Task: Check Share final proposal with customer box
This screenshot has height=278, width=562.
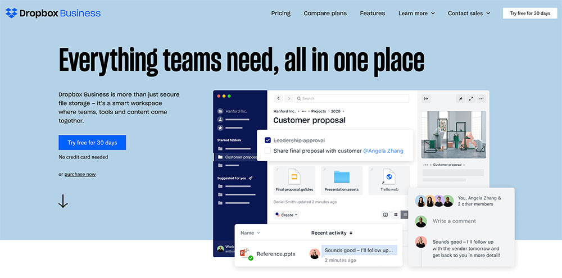Action: [268, 151]
